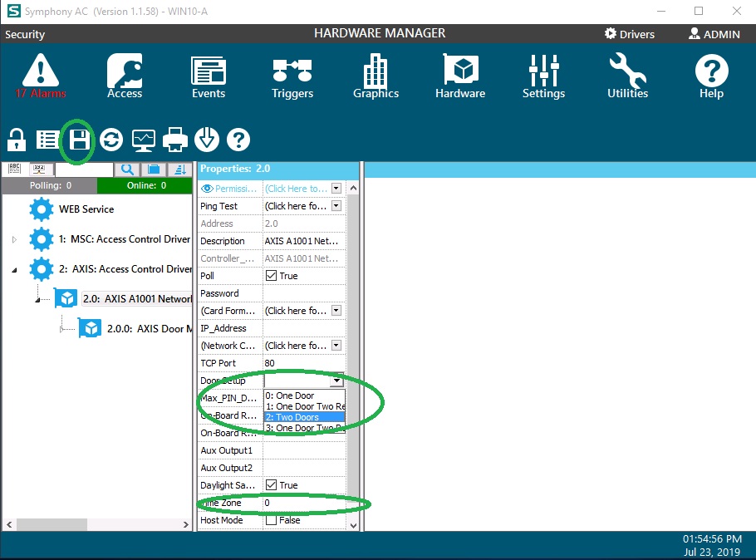Click the Polling: 0 status indicator
Screen dimensions: 756x560
(50, 186)
